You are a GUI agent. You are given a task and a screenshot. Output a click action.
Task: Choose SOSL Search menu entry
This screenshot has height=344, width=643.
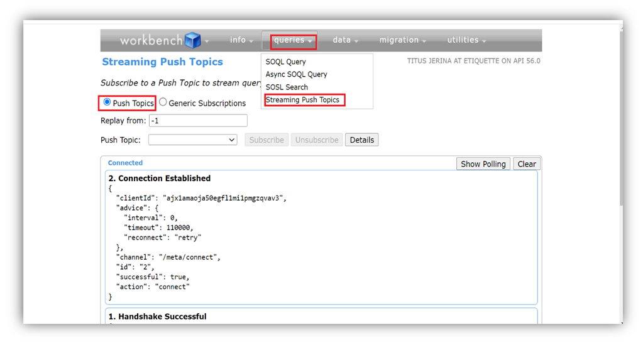click(x=287, y=87)
